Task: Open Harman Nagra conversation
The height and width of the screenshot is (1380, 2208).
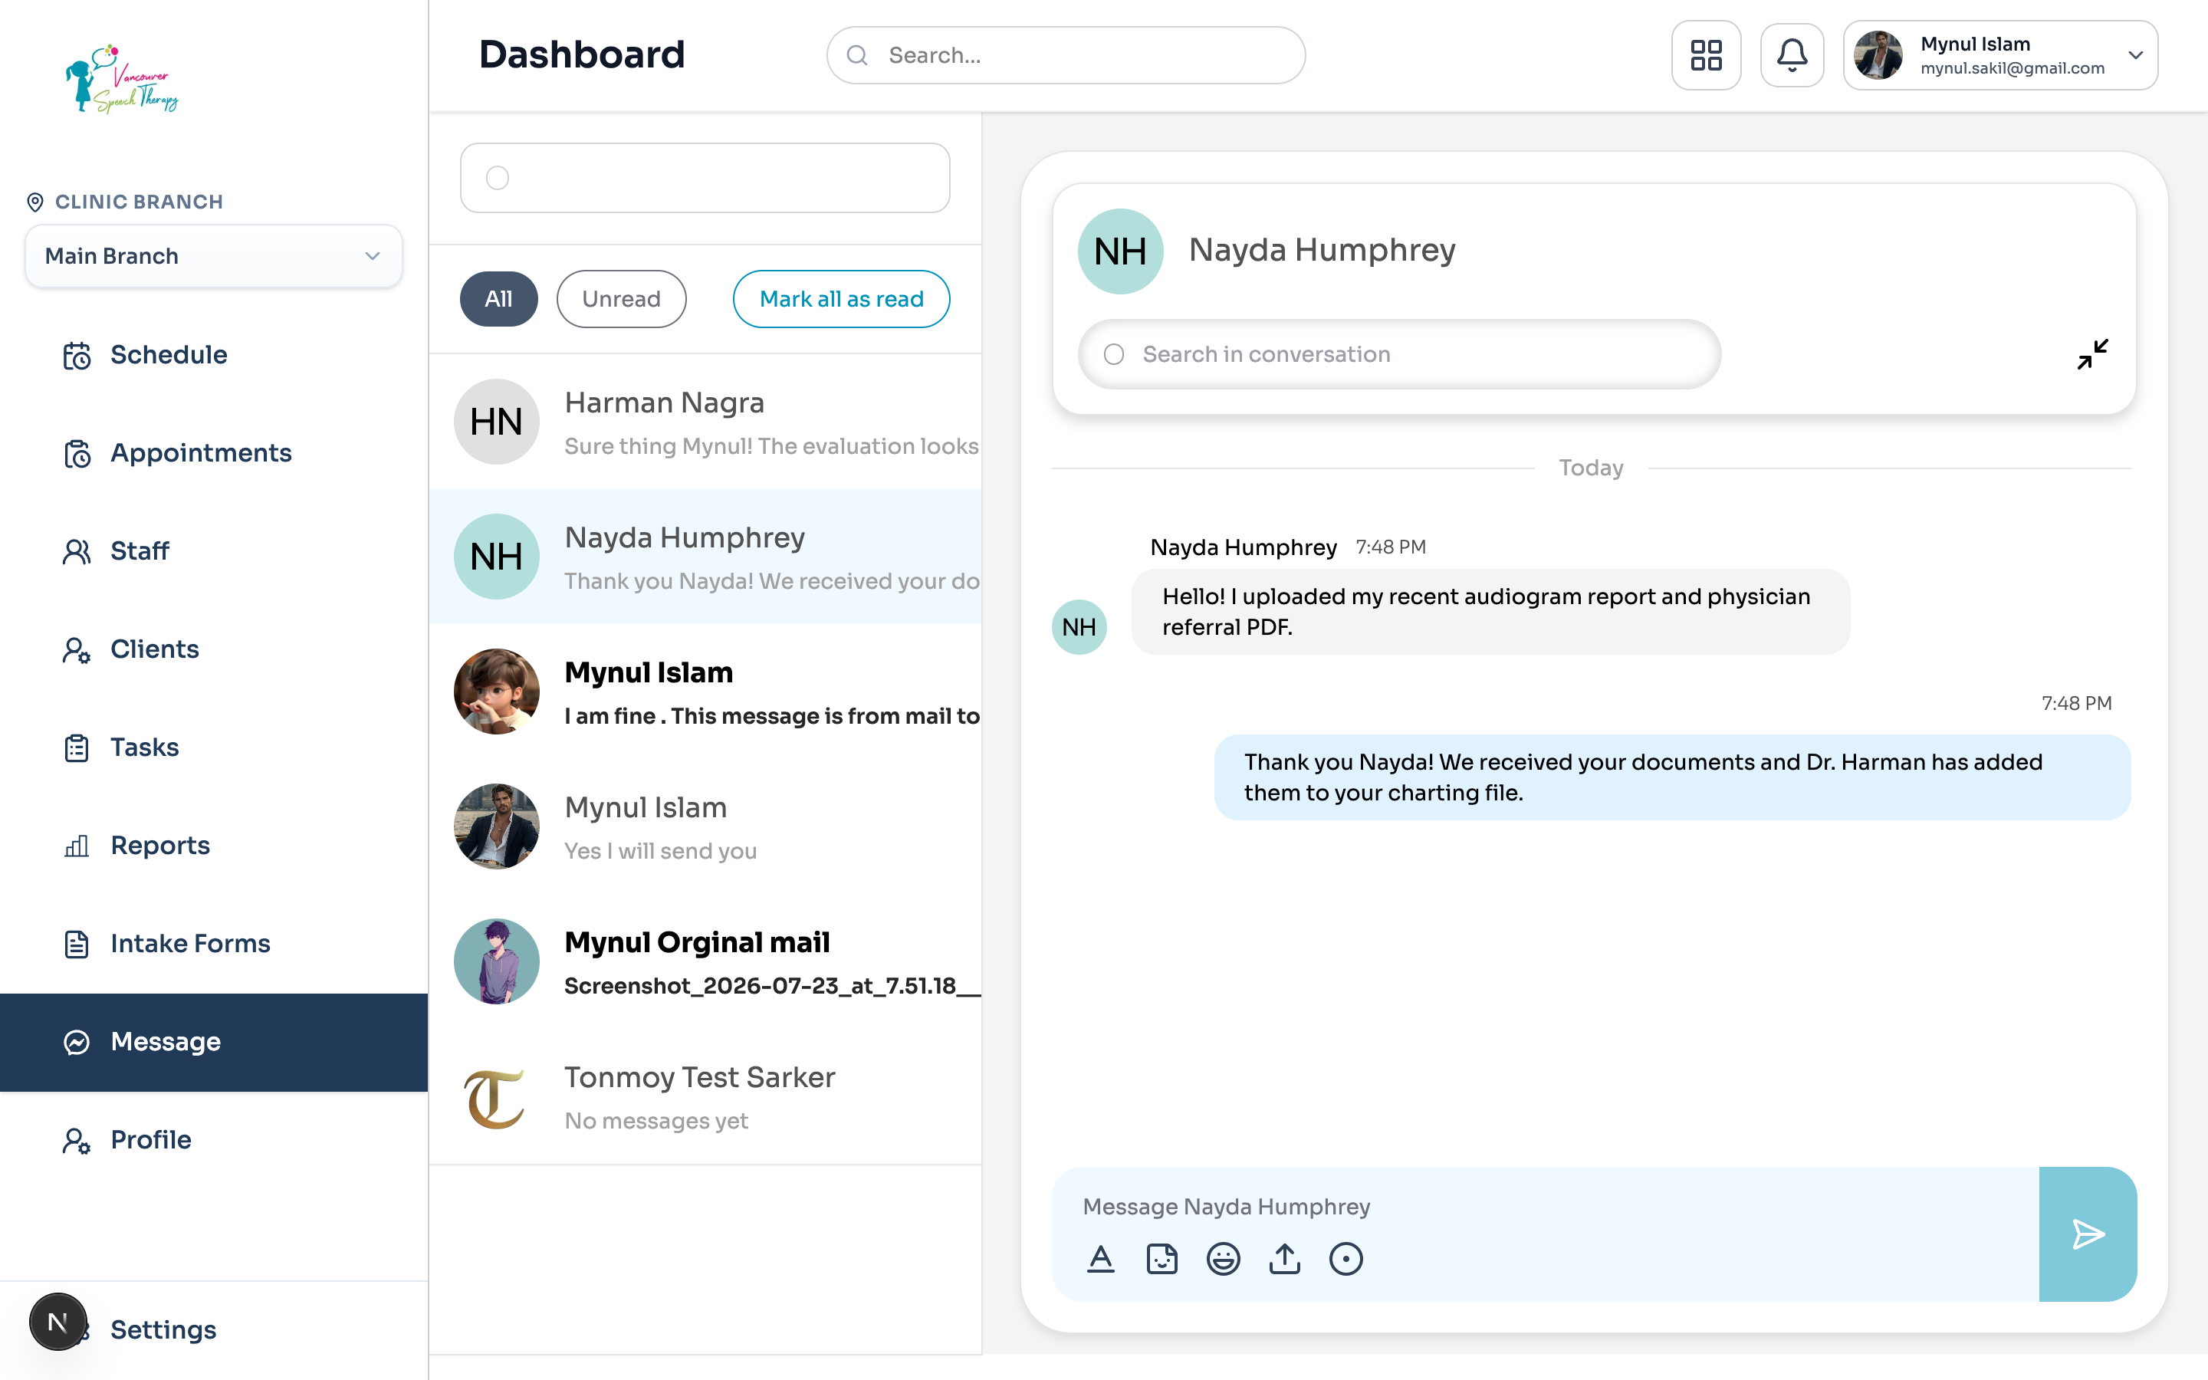Action: pos(705,422)
